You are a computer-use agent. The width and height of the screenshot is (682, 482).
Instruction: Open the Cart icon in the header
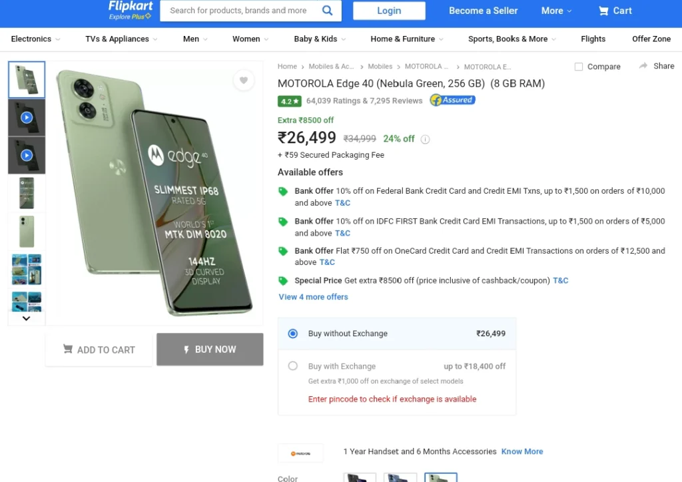603,11
